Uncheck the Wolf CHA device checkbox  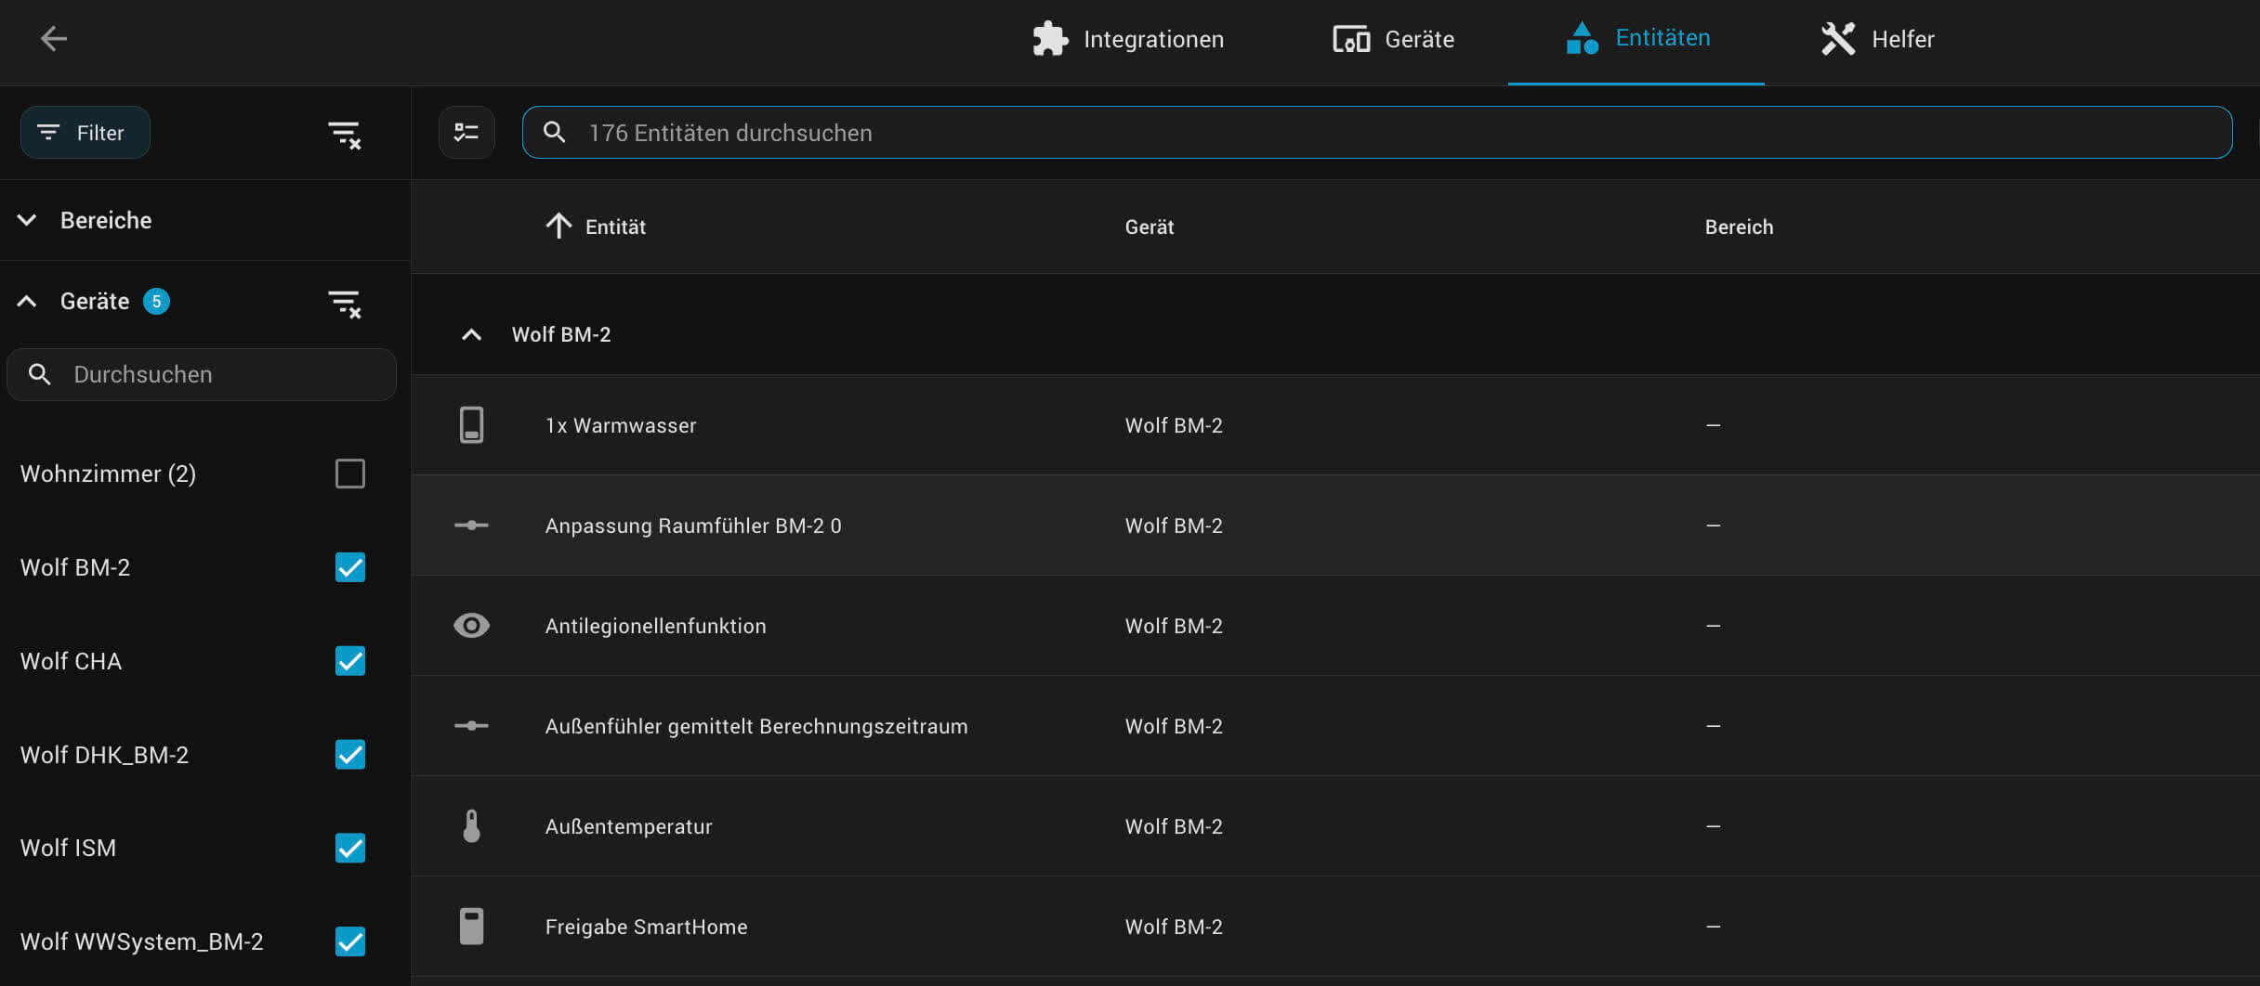click(x=350, y=661)
